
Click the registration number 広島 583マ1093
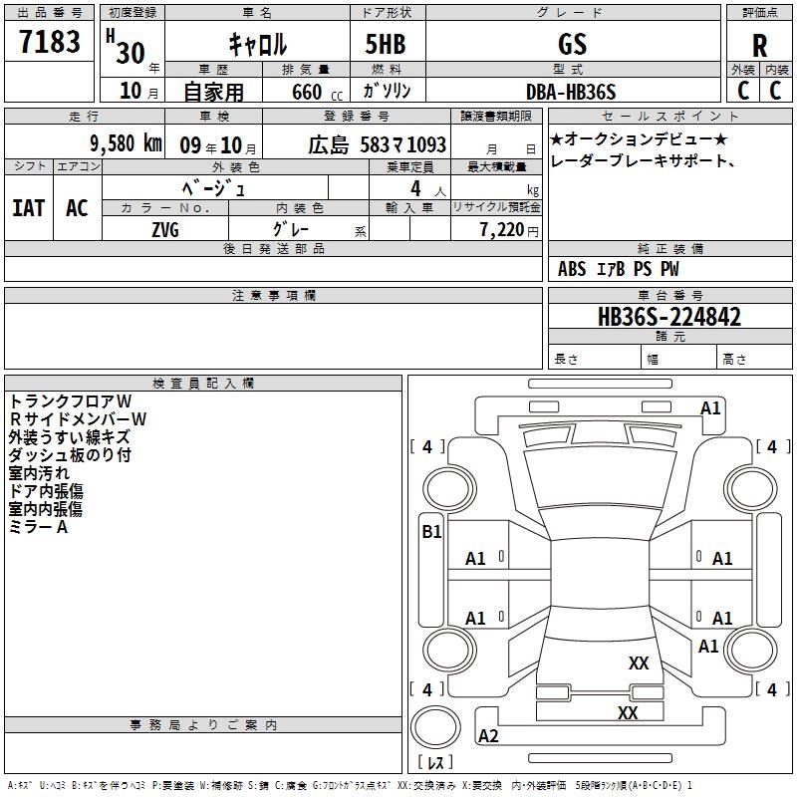pos(378,145)
